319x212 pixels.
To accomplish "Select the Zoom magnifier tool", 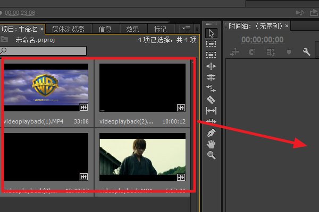I will click(212, 155).
